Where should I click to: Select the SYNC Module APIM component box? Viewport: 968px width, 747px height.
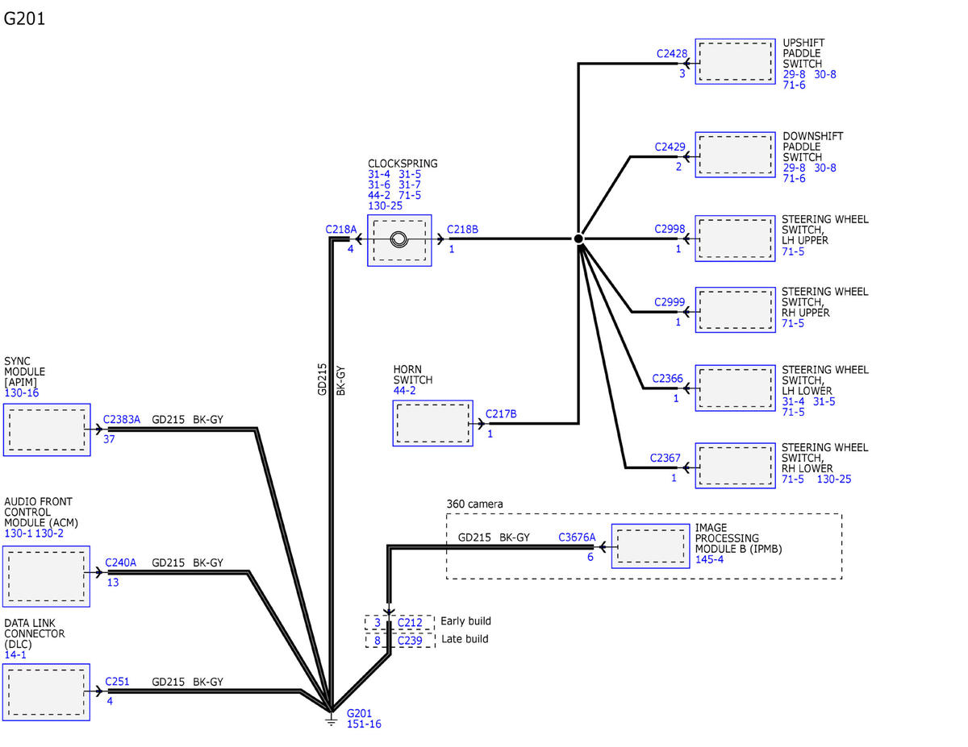coord(47,430)
